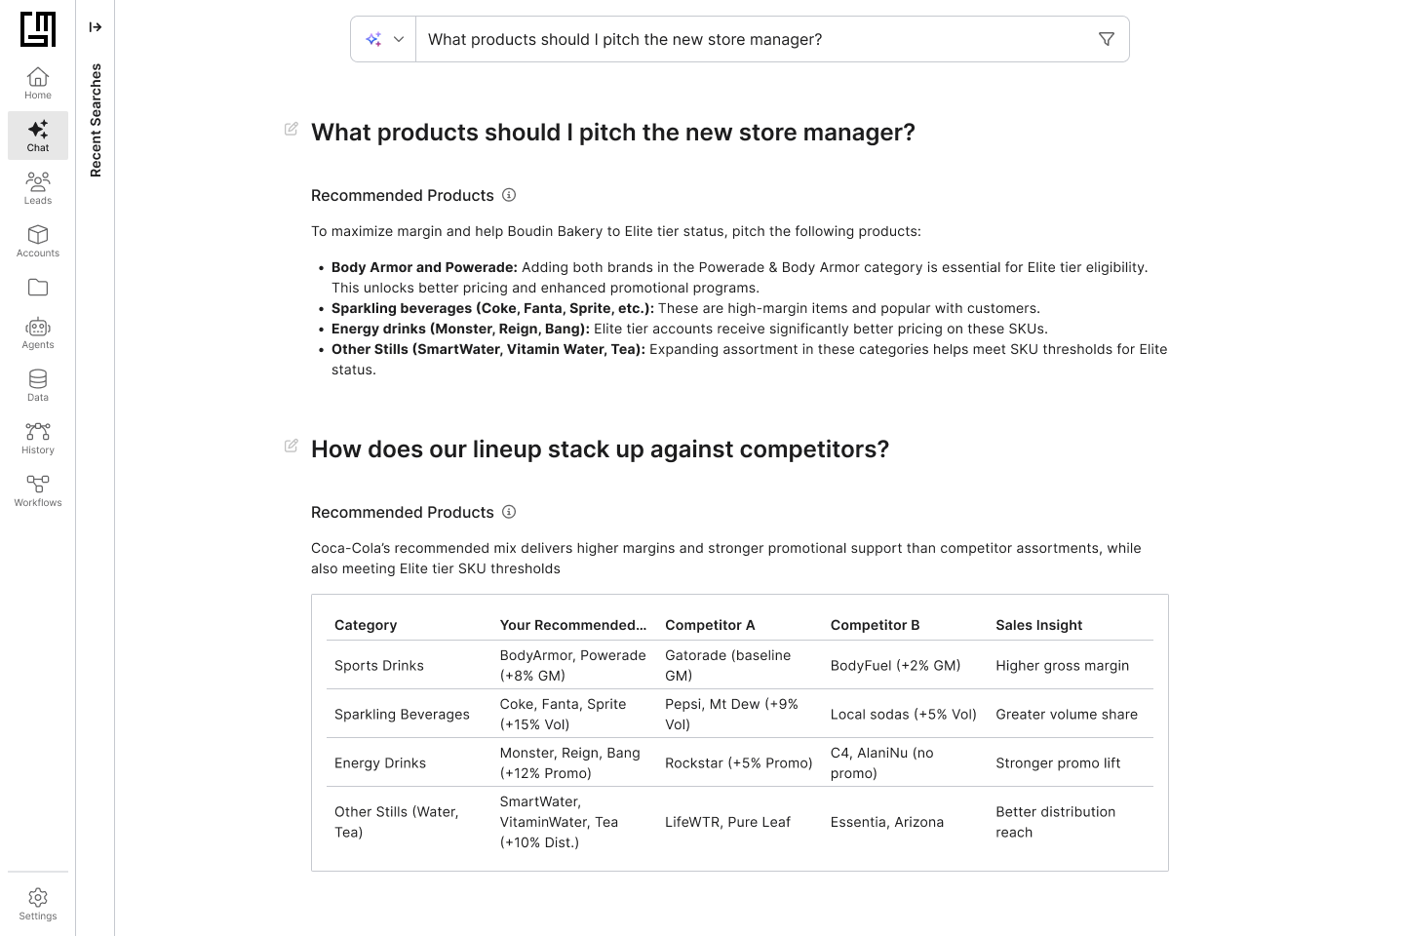
Task: Expand the AI mode dropdown in search
Action: point(383,39)
